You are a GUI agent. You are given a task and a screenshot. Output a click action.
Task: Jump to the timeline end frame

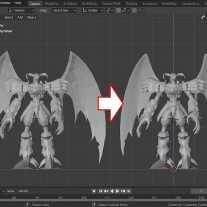(x=129, y=191)
